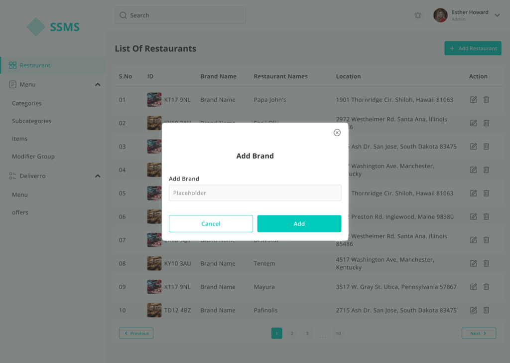Image resolution: width=510 pixels, height=363 pixels.
Task: Select pagination page 2
Action: point(292,334)
